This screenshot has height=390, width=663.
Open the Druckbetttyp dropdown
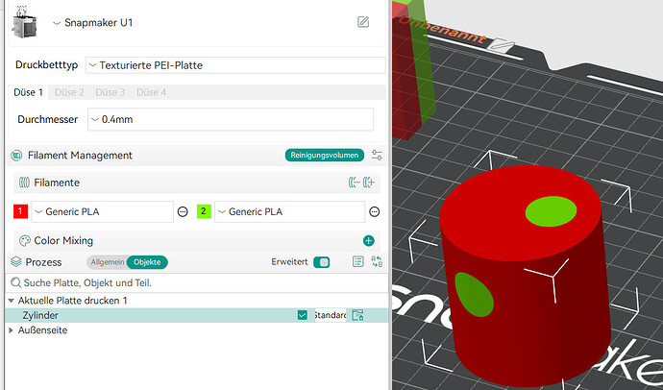click(235, 65)
